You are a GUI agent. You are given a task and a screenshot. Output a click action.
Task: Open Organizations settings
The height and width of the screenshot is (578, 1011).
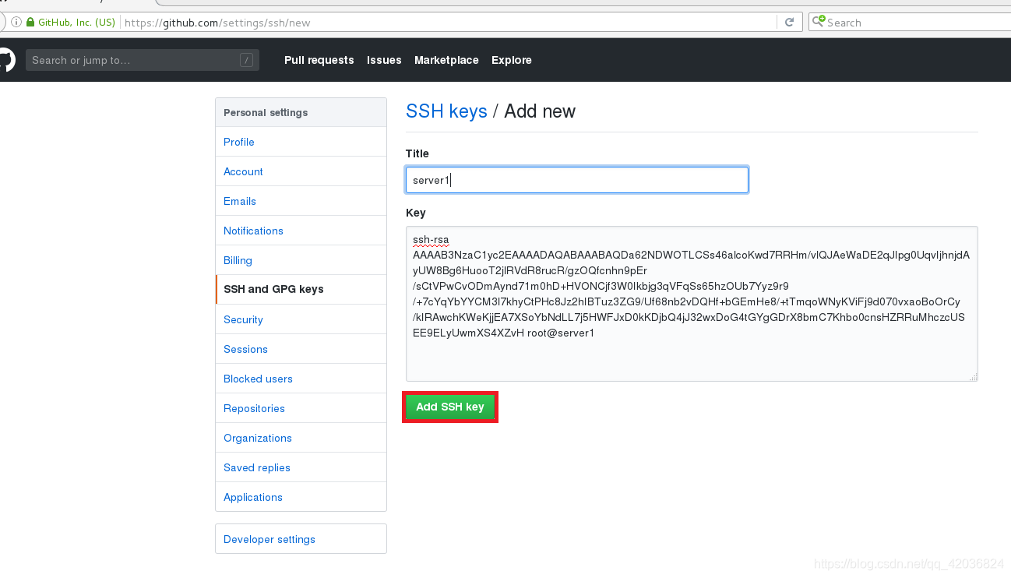[301, 438]
